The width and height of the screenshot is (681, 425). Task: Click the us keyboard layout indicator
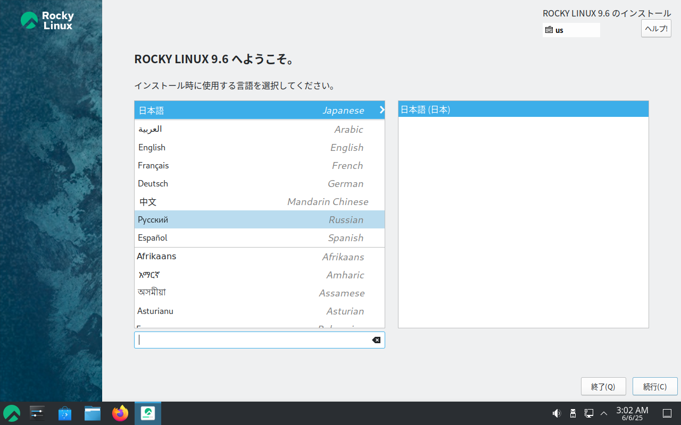pos(571,30)
